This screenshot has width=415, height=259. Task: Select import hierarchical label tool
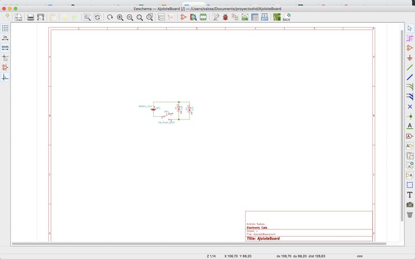point(410,165)
